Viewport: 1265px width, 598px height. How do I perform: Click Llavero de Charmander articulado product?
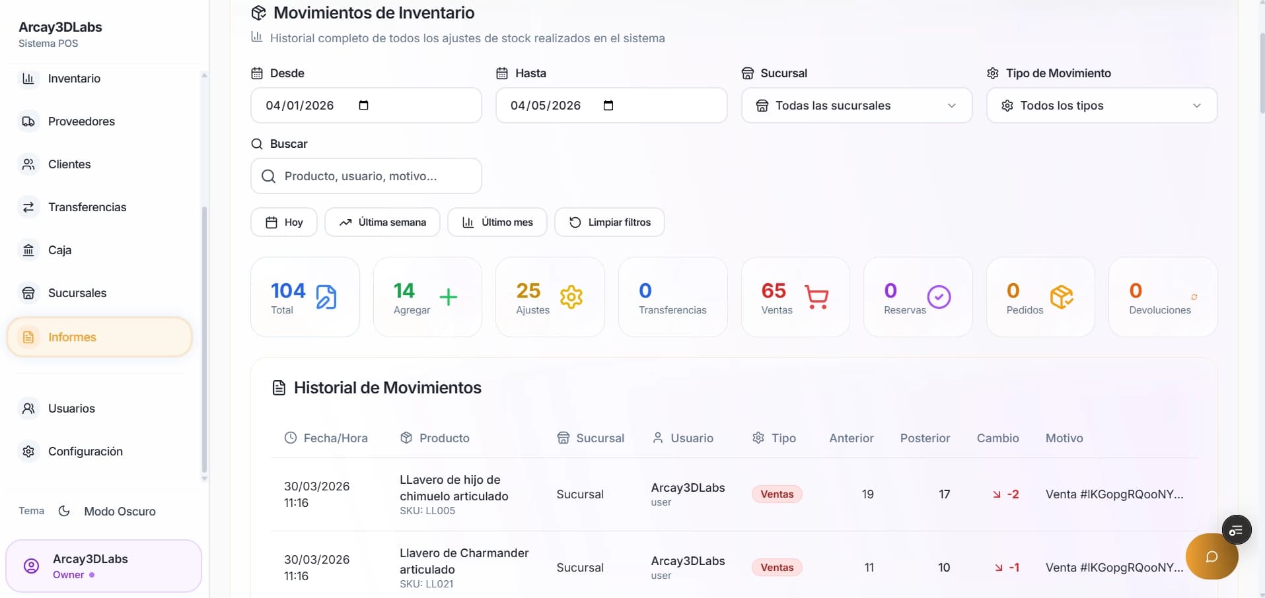coord(464,561)
